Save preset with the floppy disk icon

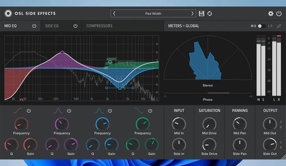pyautogui.click(x=201, y=13)
